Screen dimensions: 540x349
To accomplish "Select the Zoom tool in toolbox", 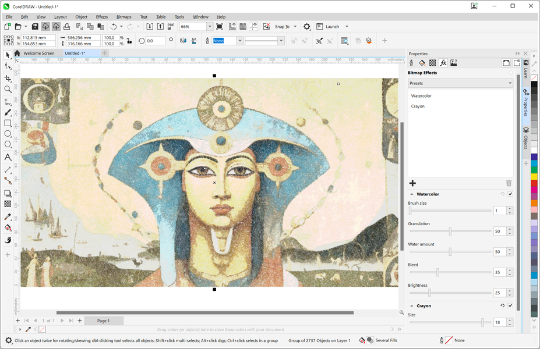I will pyautogui.click(x=8, y=89).
